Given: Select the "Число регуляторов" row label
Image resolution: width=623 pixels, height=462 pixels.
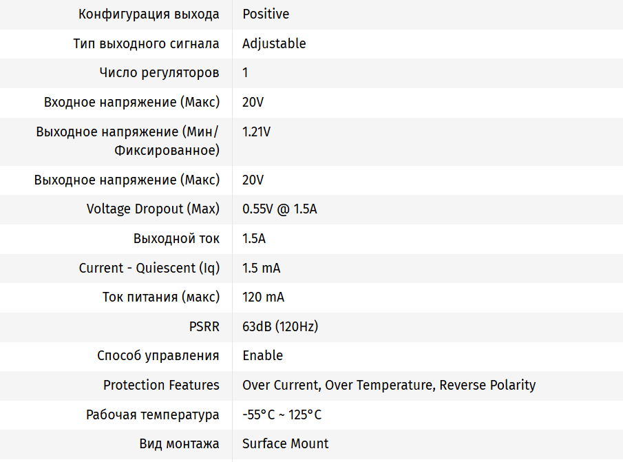Looking at the screenshot, I should (x=159, y=72).
